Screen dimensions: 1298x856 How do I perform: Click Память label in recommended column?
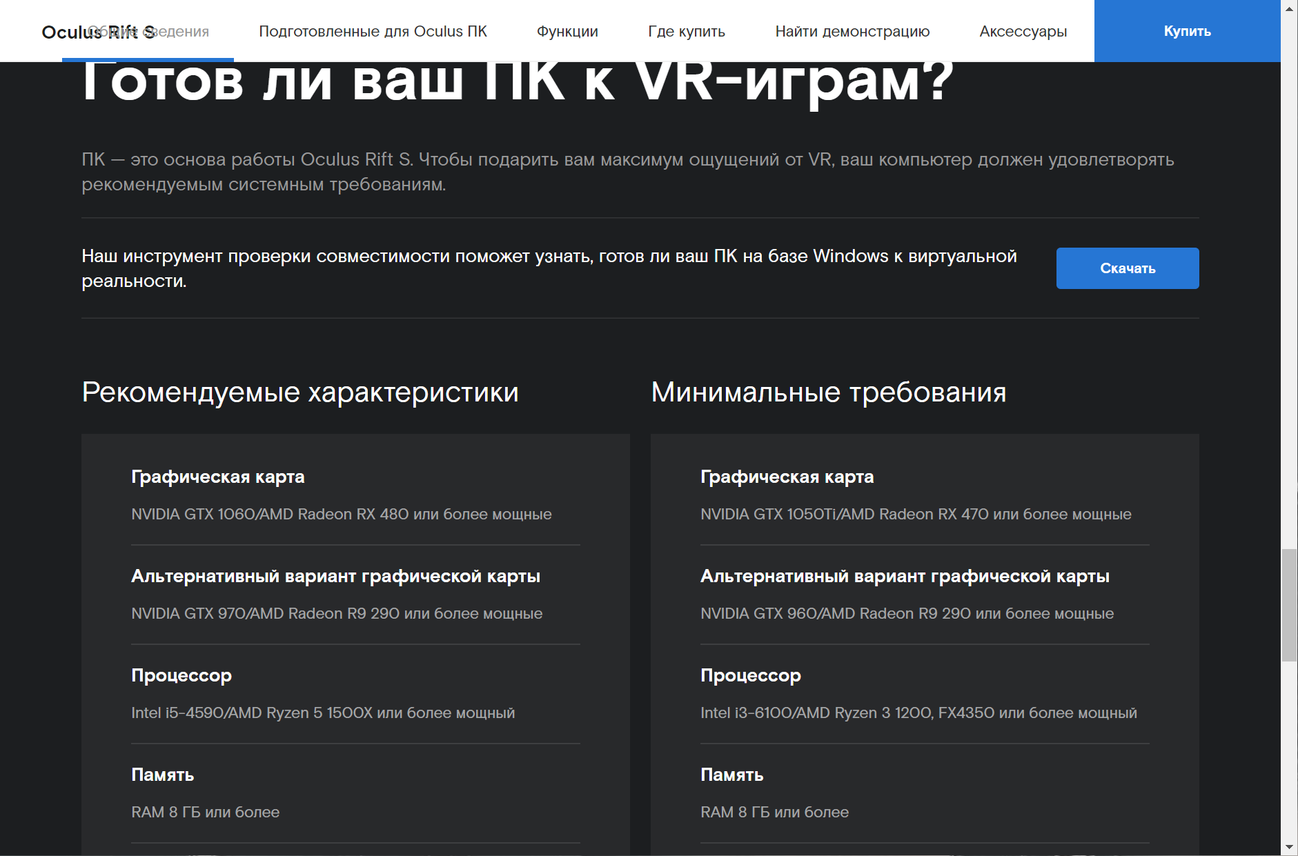(163, 775)
